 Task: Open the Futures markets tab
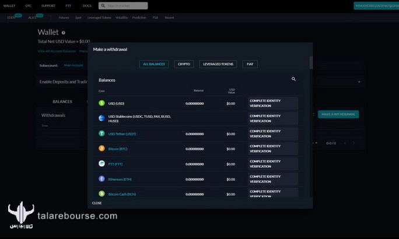pos(64,17)
